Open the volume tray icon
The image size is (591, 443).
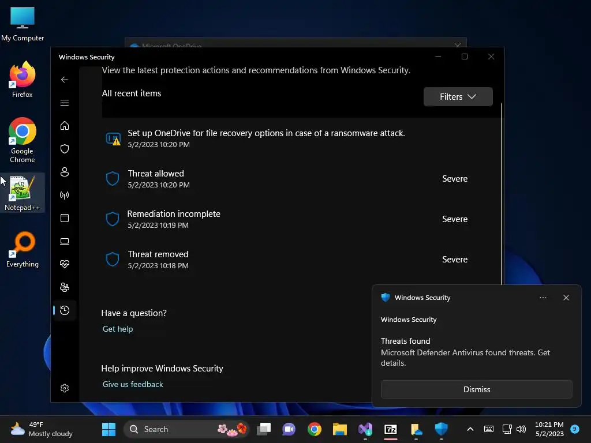tap(521, 429)
